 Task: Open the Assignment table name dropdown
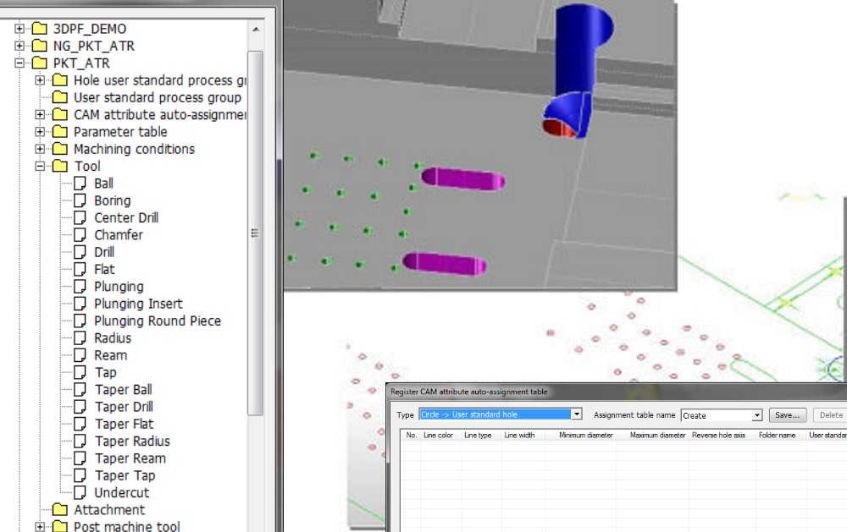tap(757, 415)
